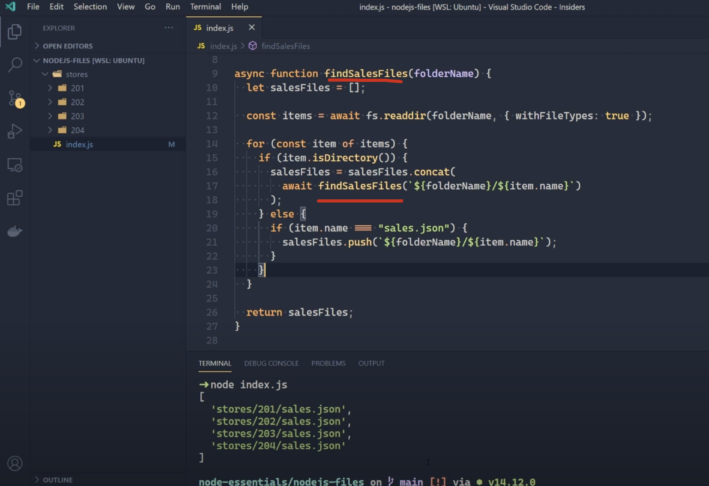Open the Edit menu
Screen dimensions: 709x486
(56, 7)
